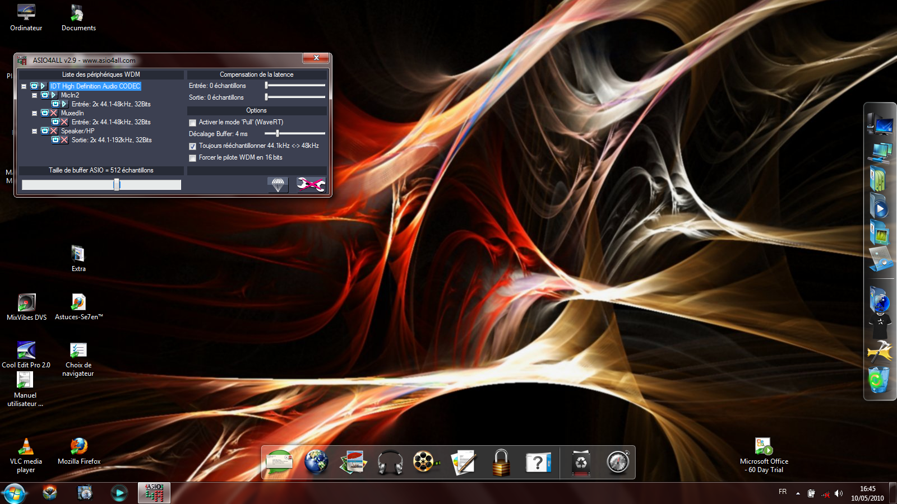Check 'Forcer le pilote WDM en 16 bits'

[193, 158]
